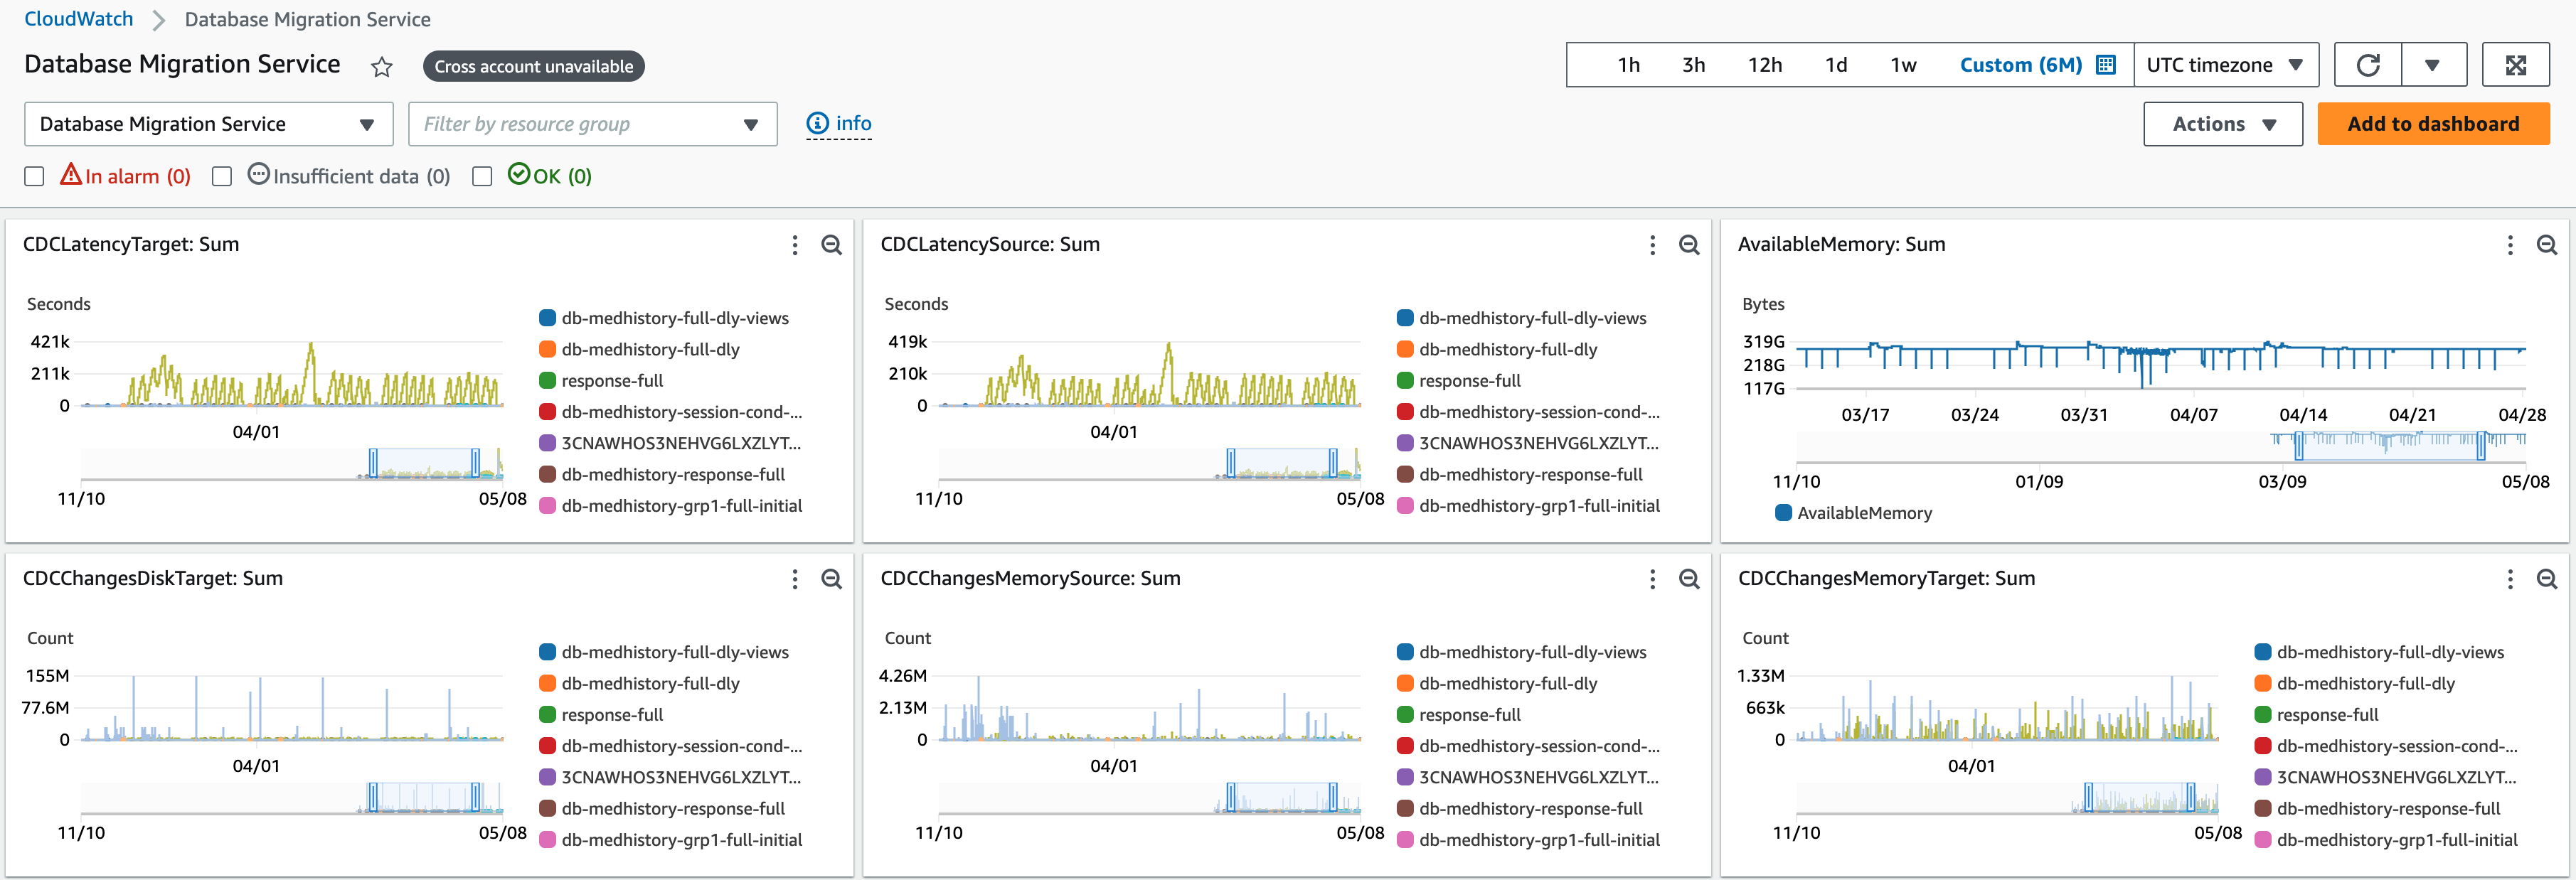Check the In alarm filter
Image resolution: width=2576 pixels, height=880 pixels.
[35, 177]
